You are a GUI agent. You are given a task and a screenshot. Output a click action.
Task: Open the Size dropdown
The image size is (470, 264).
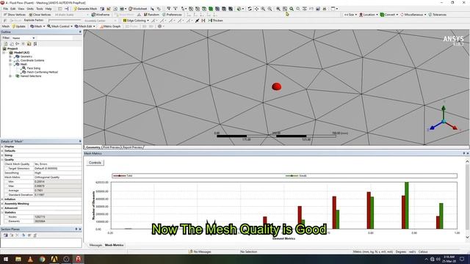point(350,15)
